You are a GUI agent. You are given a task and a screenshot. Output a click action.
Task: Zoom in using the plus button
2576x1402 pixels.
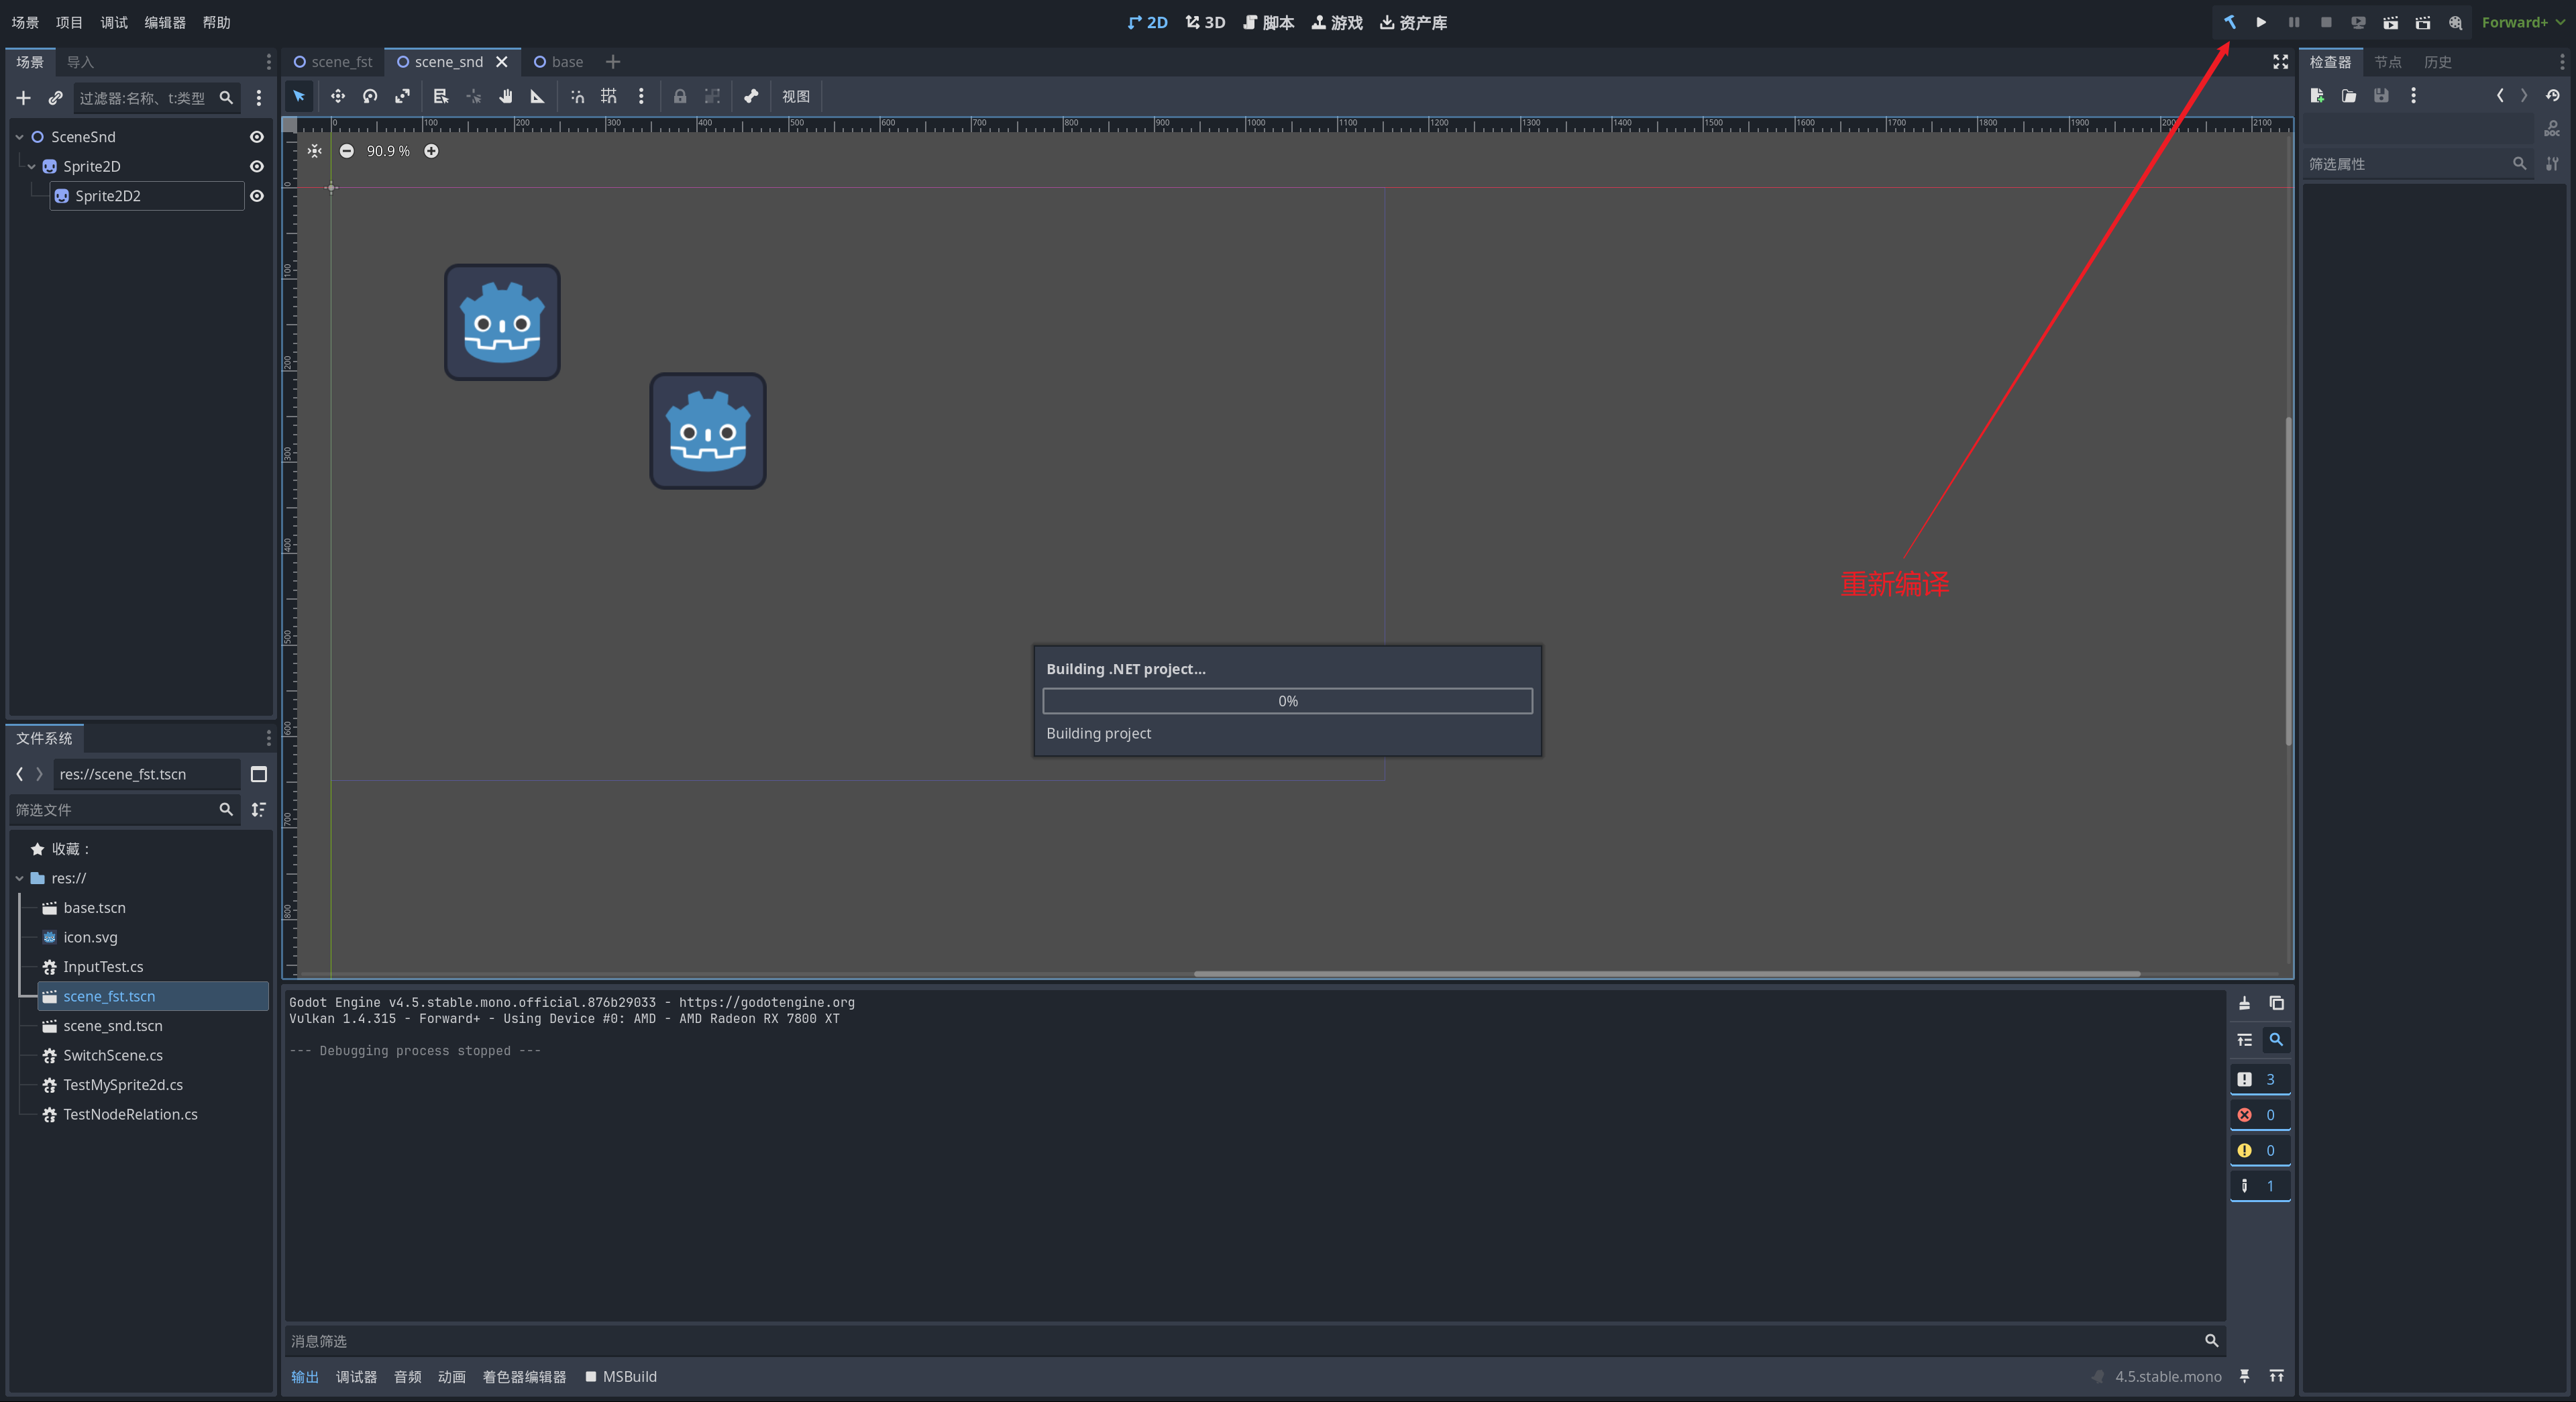(x=431, y=151)
